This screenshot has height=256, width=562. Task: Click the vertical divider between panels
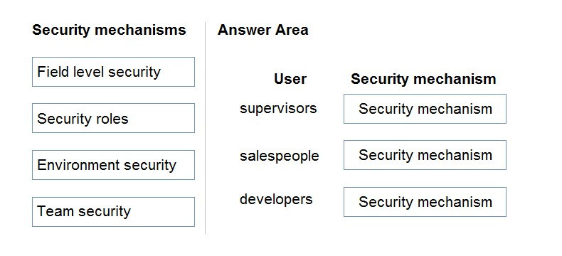[x=206, y=128]
